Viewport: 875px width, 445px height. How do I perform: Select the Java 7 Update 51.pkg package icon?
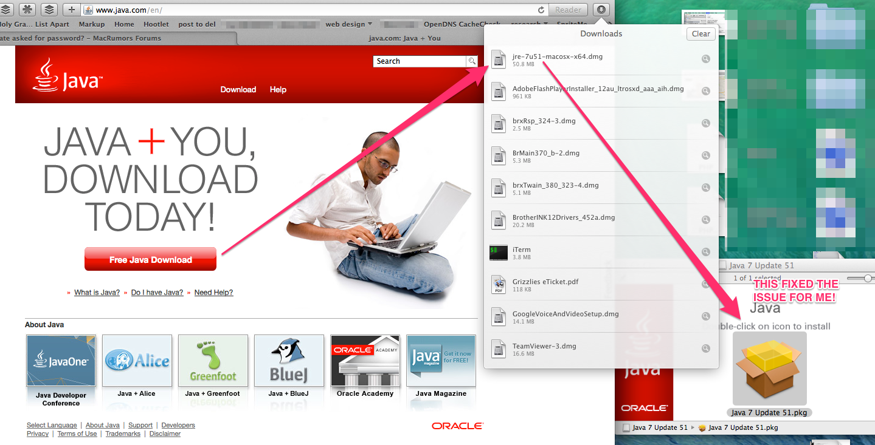click(x=770, y=369)
